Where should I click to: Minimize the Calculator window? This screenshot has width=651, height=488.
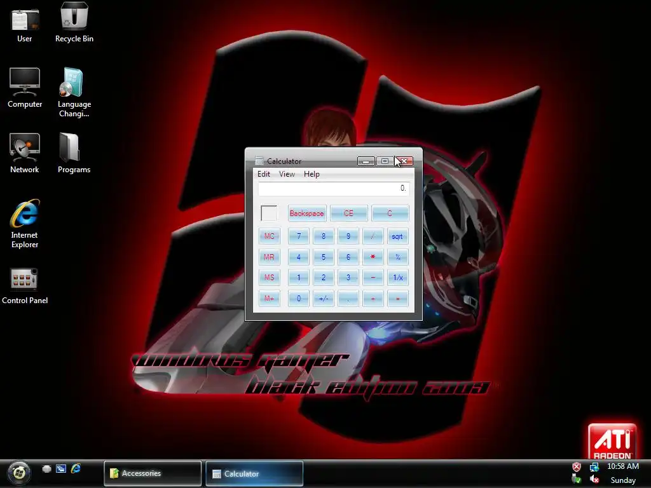[366, 161]
